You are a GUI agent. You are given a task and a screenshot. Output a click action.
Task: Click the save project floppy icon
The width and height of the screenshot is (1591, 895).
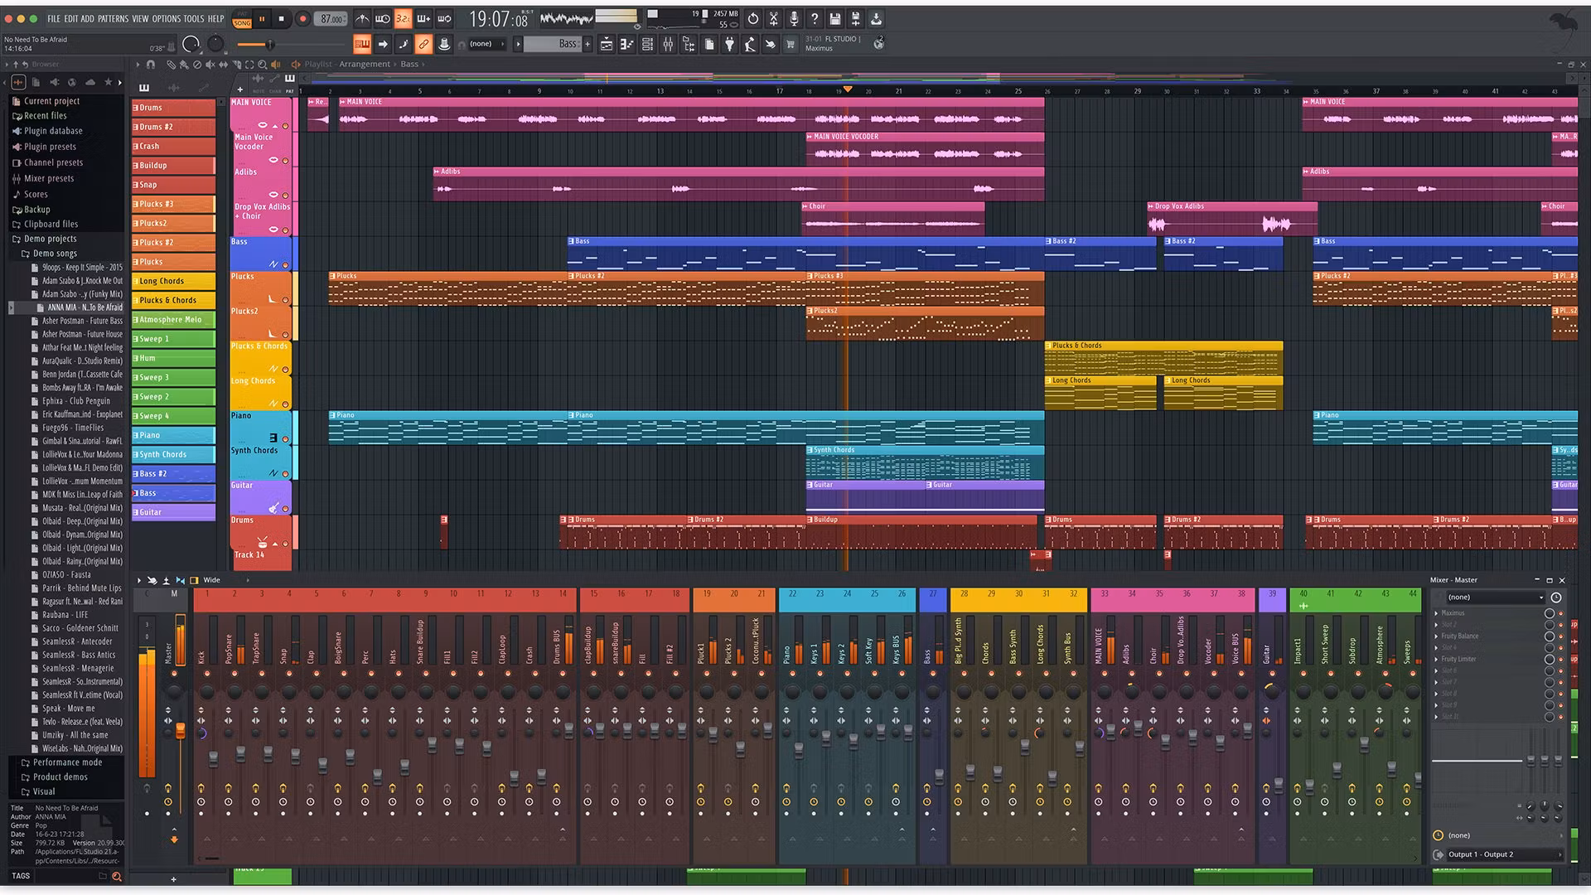(834, 18)
